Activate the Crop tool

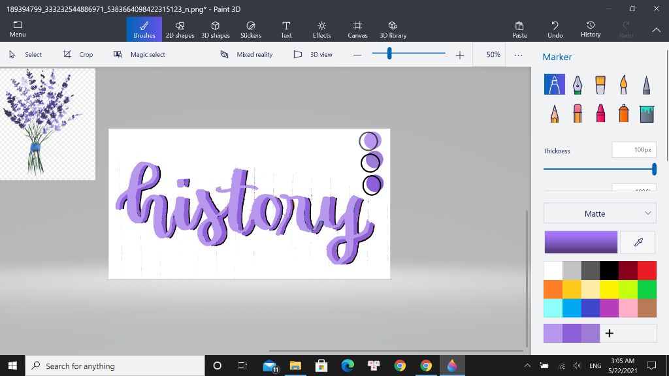click(78, 55)
